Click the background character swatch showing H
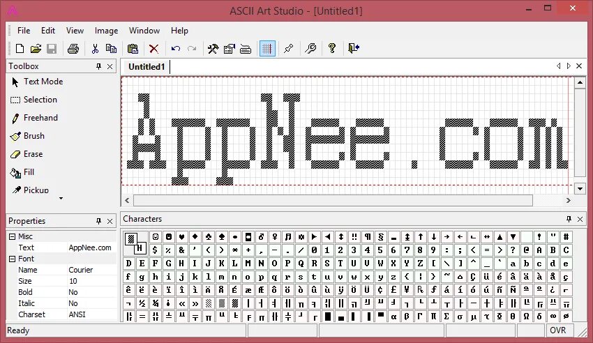 click(x=142, y=248)
